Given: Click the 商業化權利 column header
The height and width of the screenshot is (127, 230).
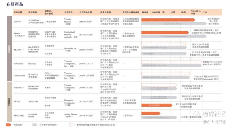Looking at the screenshot, I should [106, 12].
